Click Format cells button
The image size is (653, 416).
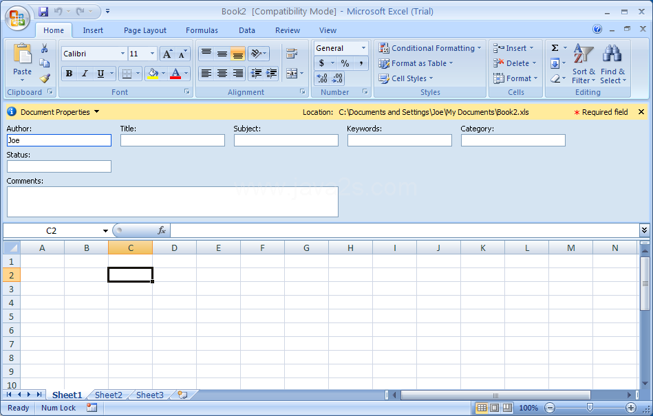(x=515, y=78)
